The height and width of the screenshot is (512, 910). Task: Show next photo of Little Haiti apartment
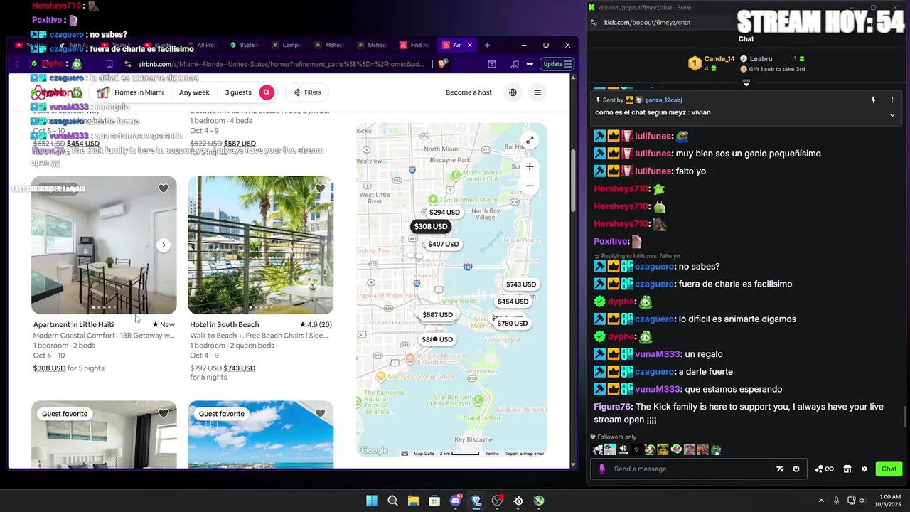coord(164,245)
